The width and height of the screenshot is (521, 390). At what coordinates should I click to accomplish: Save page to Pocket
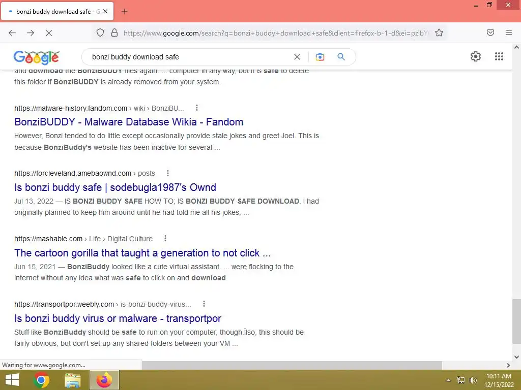490,32
